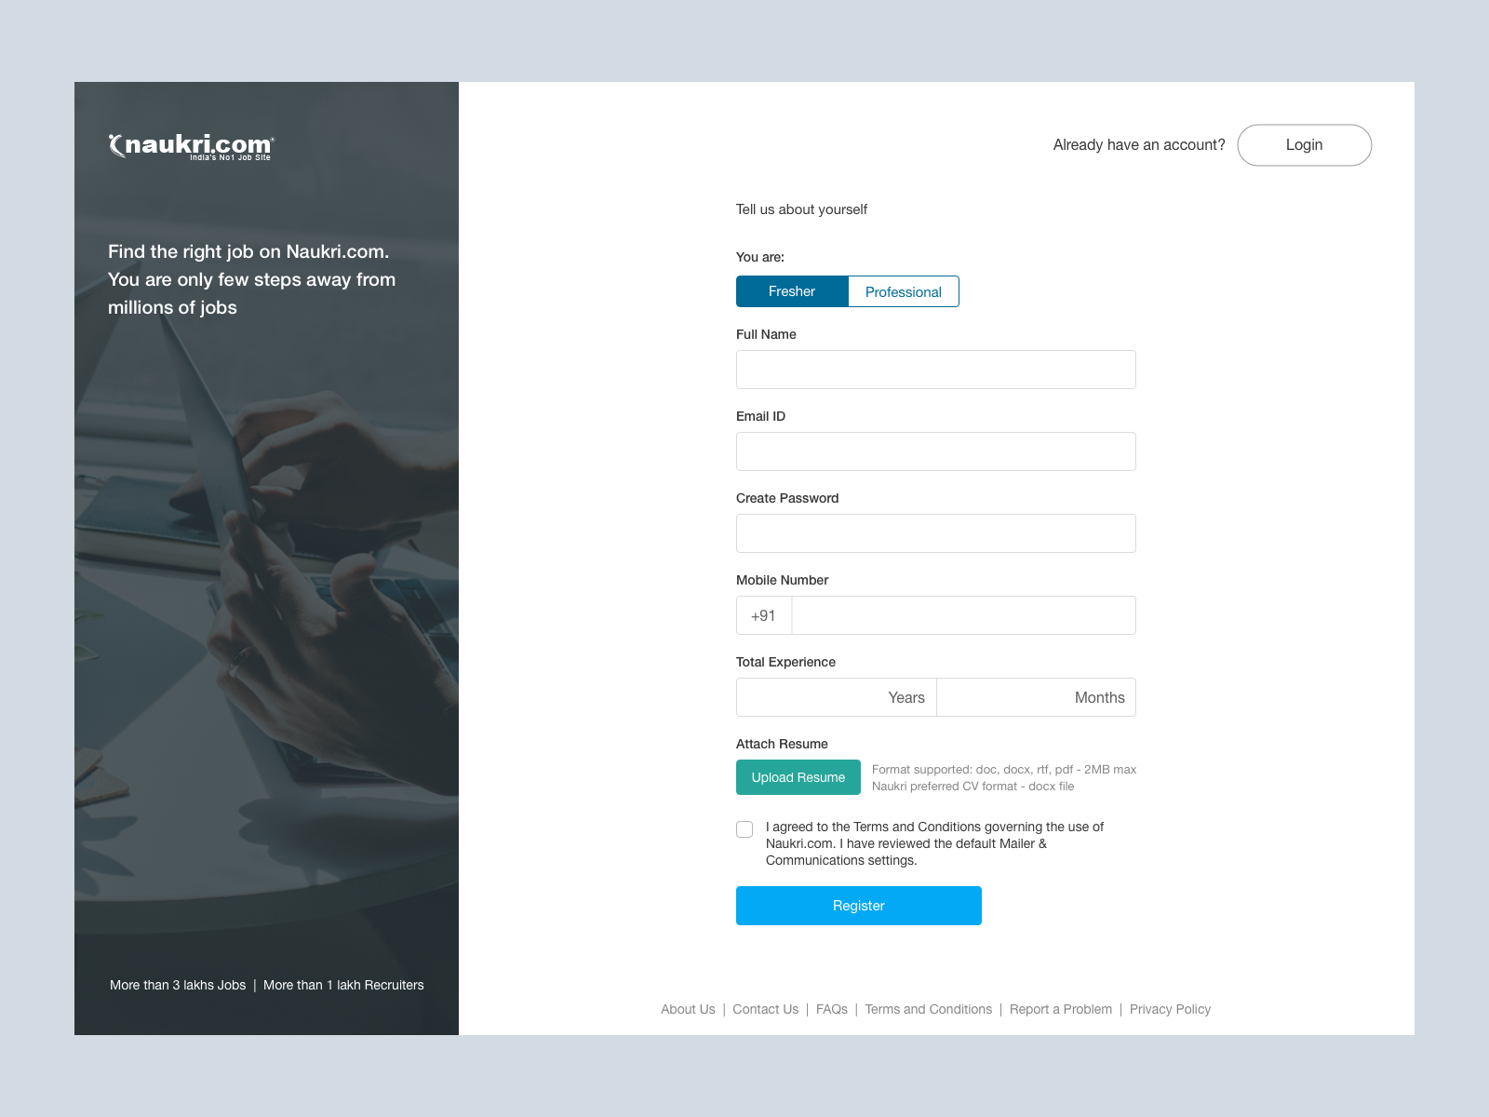
Task: Focus the Create Password field
Action: click(x=936, y=533)
